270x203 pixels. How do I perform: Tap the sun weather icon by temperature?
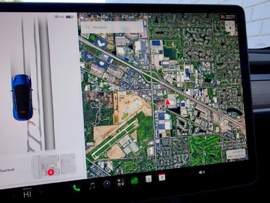(140, 17)
